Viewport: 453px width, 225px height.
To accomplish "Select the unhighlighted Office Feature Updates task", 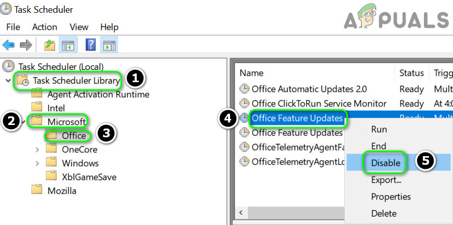I will click(297, 133).
